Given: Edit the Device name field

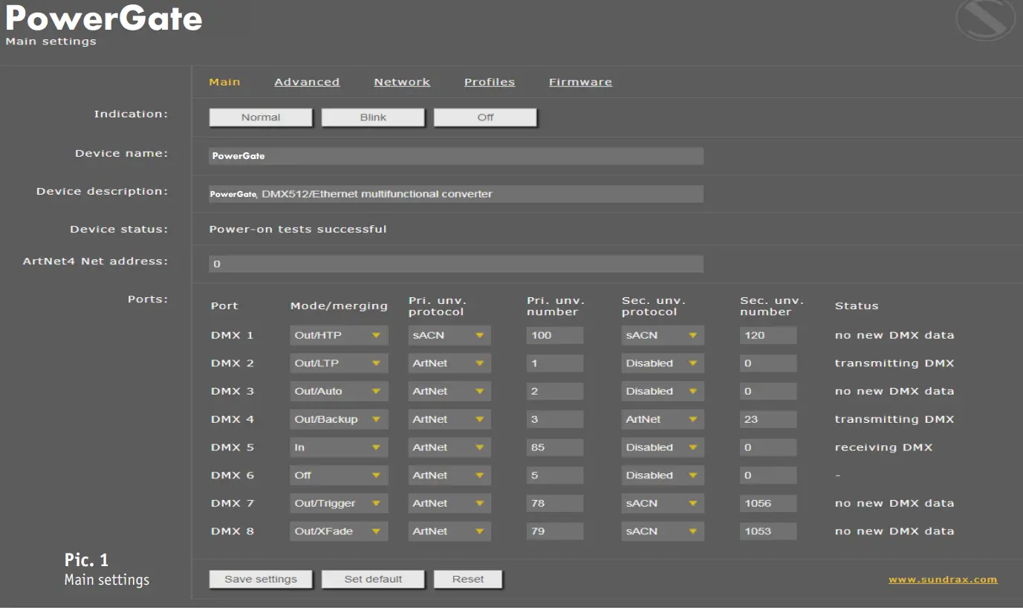Looking at the screenshot, I should [455, 155].
